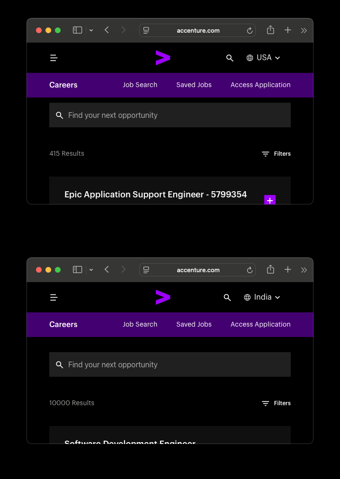Show more toolbar items in India window

tap(304, 270)
